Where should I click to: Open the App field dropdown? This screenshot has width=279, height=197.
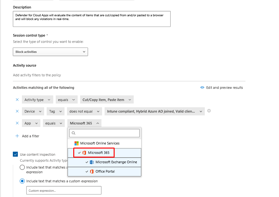[31, 123]
